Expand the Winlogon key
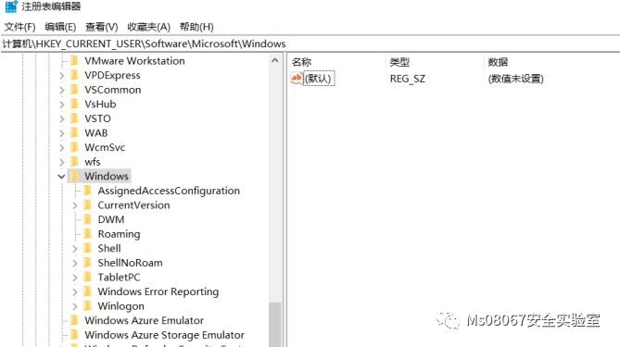This screenshot has height=347, width=620. [x=75, y=306]
